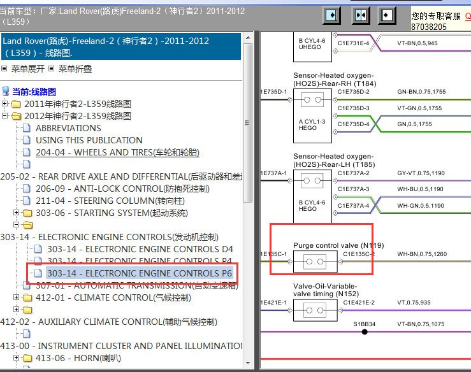Click the expand-right panel arrow button
The image size is (471, 372).
[x=331, y=15]
